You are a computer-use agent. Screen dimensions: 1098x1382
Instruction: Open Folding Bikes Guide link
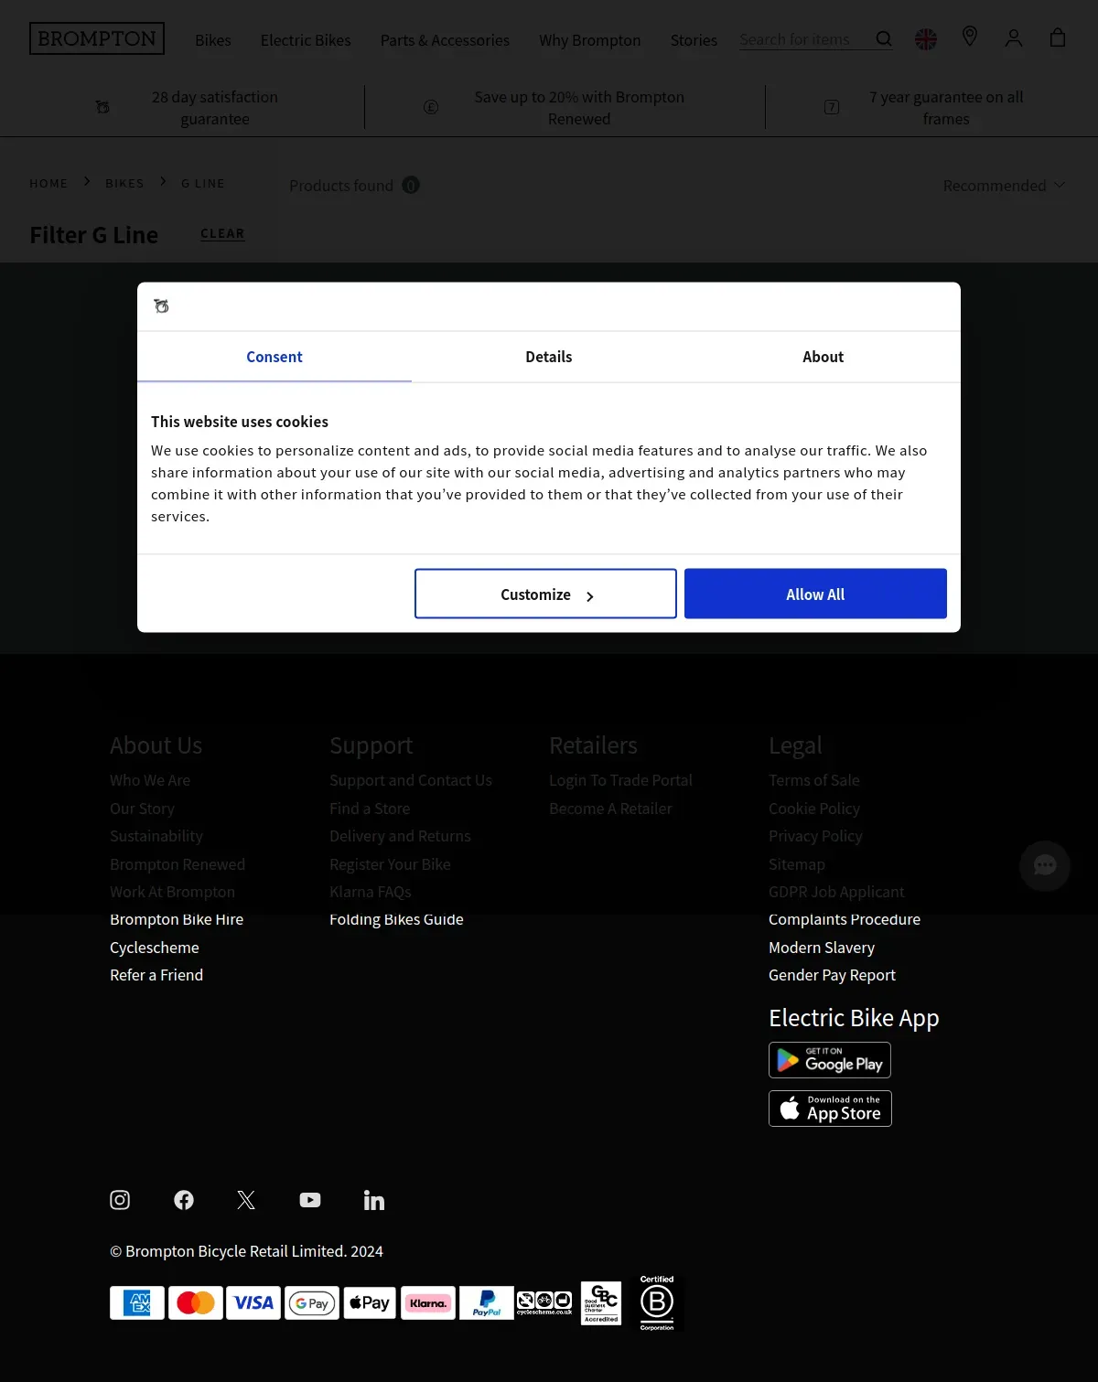(396, 919)
